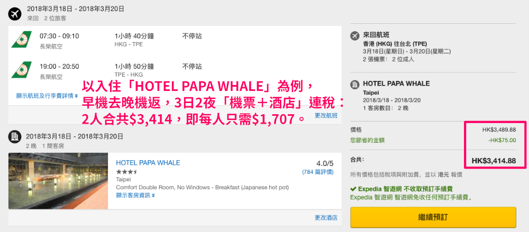The image size is (529, 232).
Task: Click the EVA Air logo for outbound flight
Action: point(22,40)
